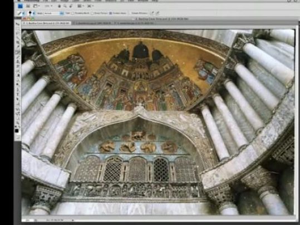The height and width of the screenshot is (225, 300).
Task: Click Zoom tool icon in application bar
Action: click(65, 6)
